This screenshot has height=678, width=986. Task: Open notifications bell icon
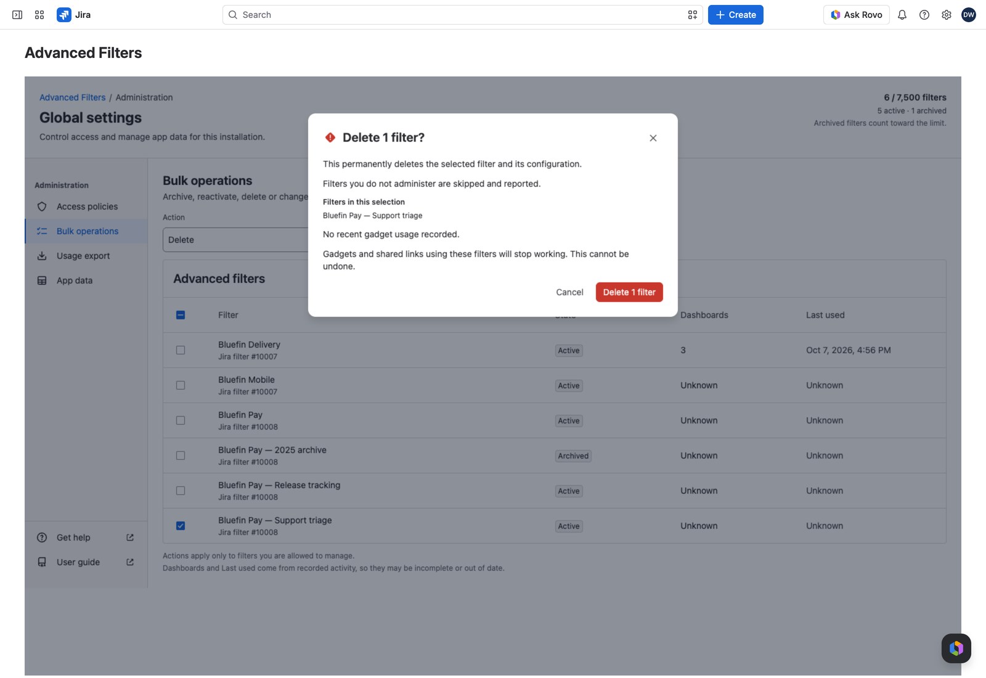902,15
